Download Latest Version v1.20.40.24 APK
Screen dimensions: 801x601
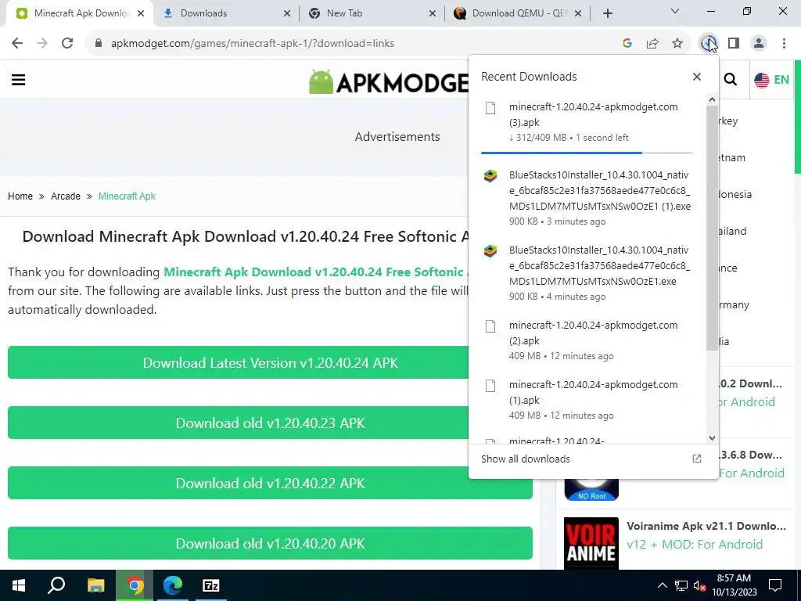click(270, 363)
